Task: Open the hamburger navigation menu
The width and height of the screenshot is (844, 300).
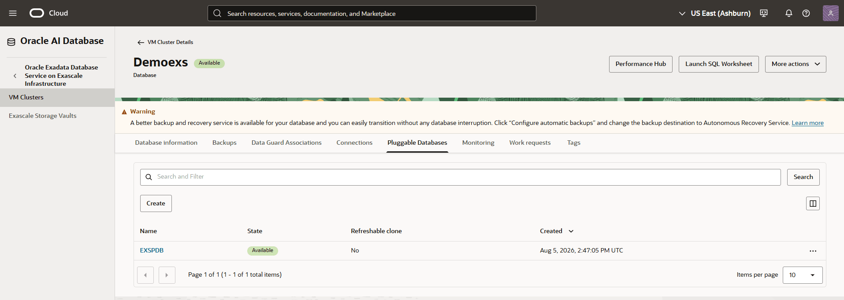Action: pyautogui.click(x=13, y=13)
